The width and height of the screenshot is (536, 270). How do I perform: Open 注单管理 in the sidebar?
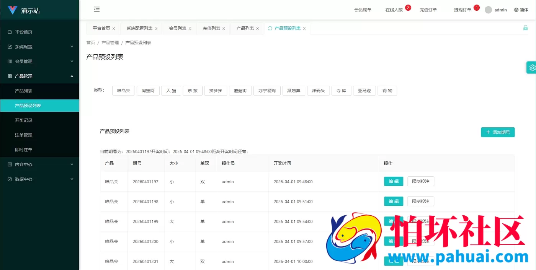39,135
